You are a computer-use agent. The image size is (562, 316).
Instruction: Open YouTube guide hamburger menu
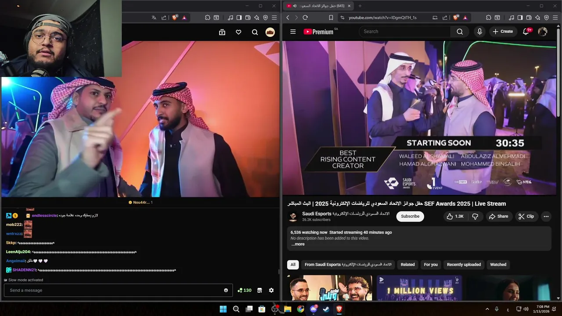(293, 32)
